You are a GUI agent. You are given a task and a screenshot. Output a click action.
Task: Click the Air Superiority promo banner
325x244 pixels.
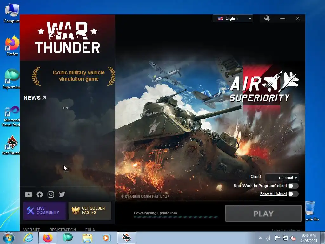(264, 87)
